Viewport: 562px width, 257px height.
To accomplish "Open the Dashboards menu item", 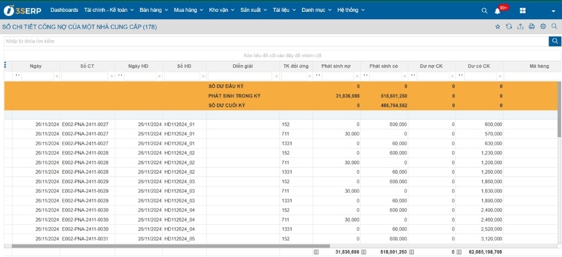I will pos(64,10).
